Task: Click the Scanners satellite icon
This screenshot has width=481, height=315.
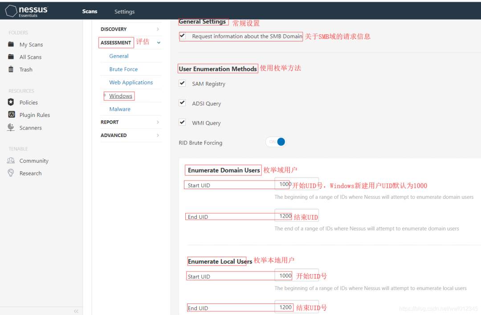Action: click(x=11, y=128)
